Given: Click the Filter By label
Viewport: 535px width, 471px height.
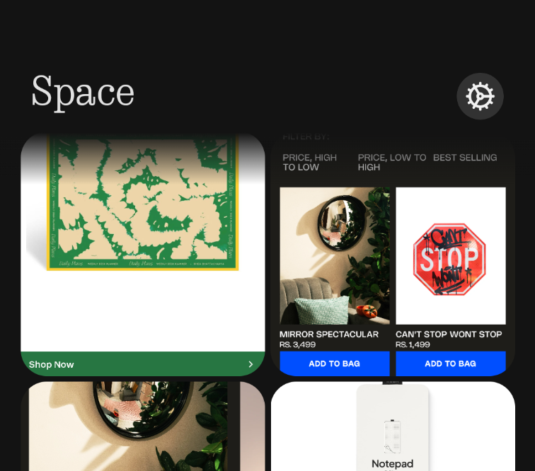Looking at the screenshot, I should [306, 136].
